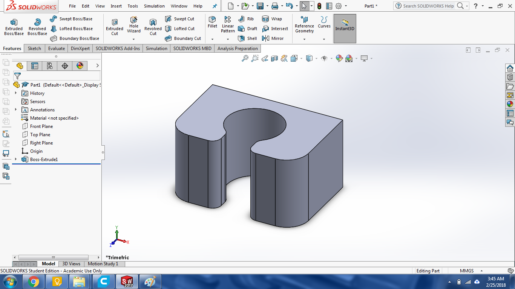Viewport: 515px width, 289px height.
Task: Open the Curves dropdown arrow
Action: coord(324,39)
